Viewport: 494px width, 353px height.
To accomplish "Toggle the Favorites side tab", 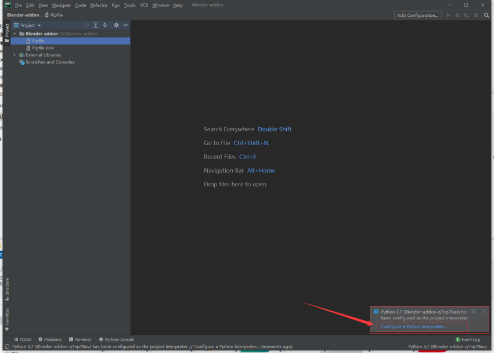I will pyautogui.click(x=6, y=319).
